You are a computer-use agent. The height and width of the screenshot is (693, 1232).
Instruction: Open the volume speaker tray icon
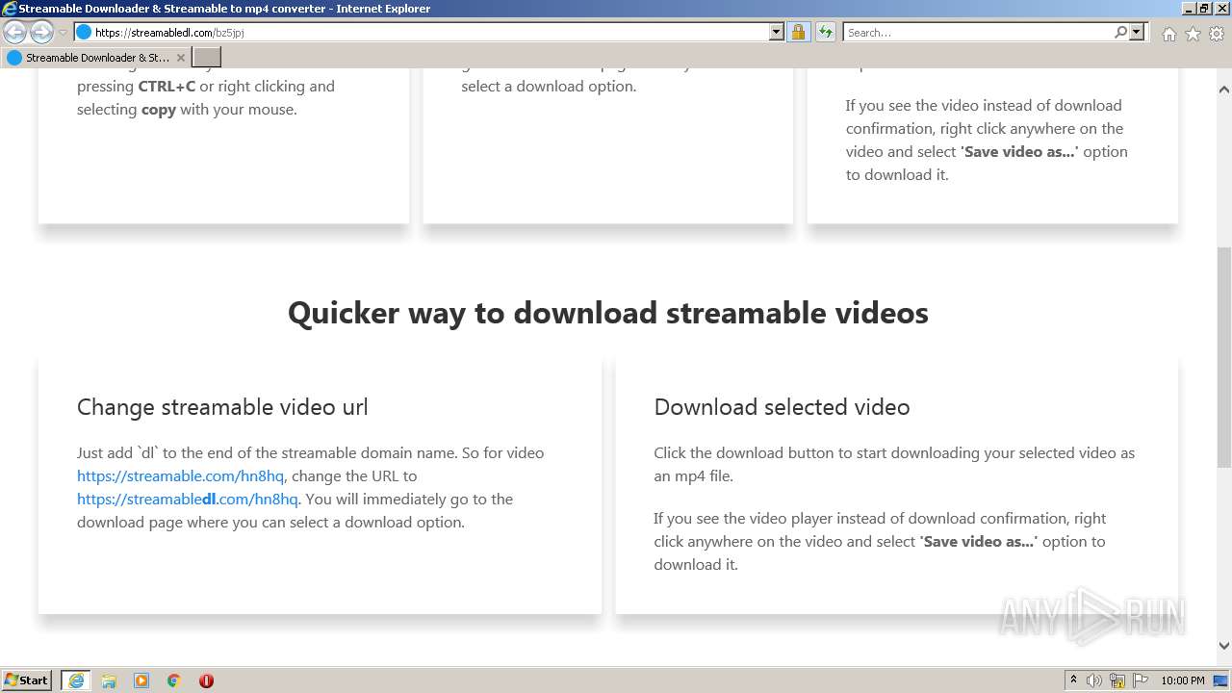click(x=1094, y=680)
